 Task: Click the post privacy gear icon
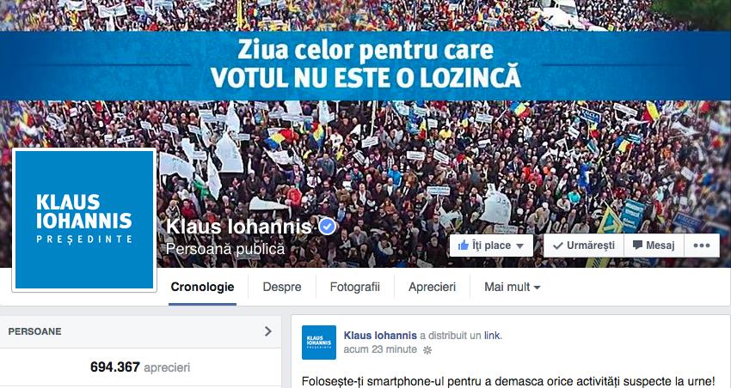click(x=427, y=350)
